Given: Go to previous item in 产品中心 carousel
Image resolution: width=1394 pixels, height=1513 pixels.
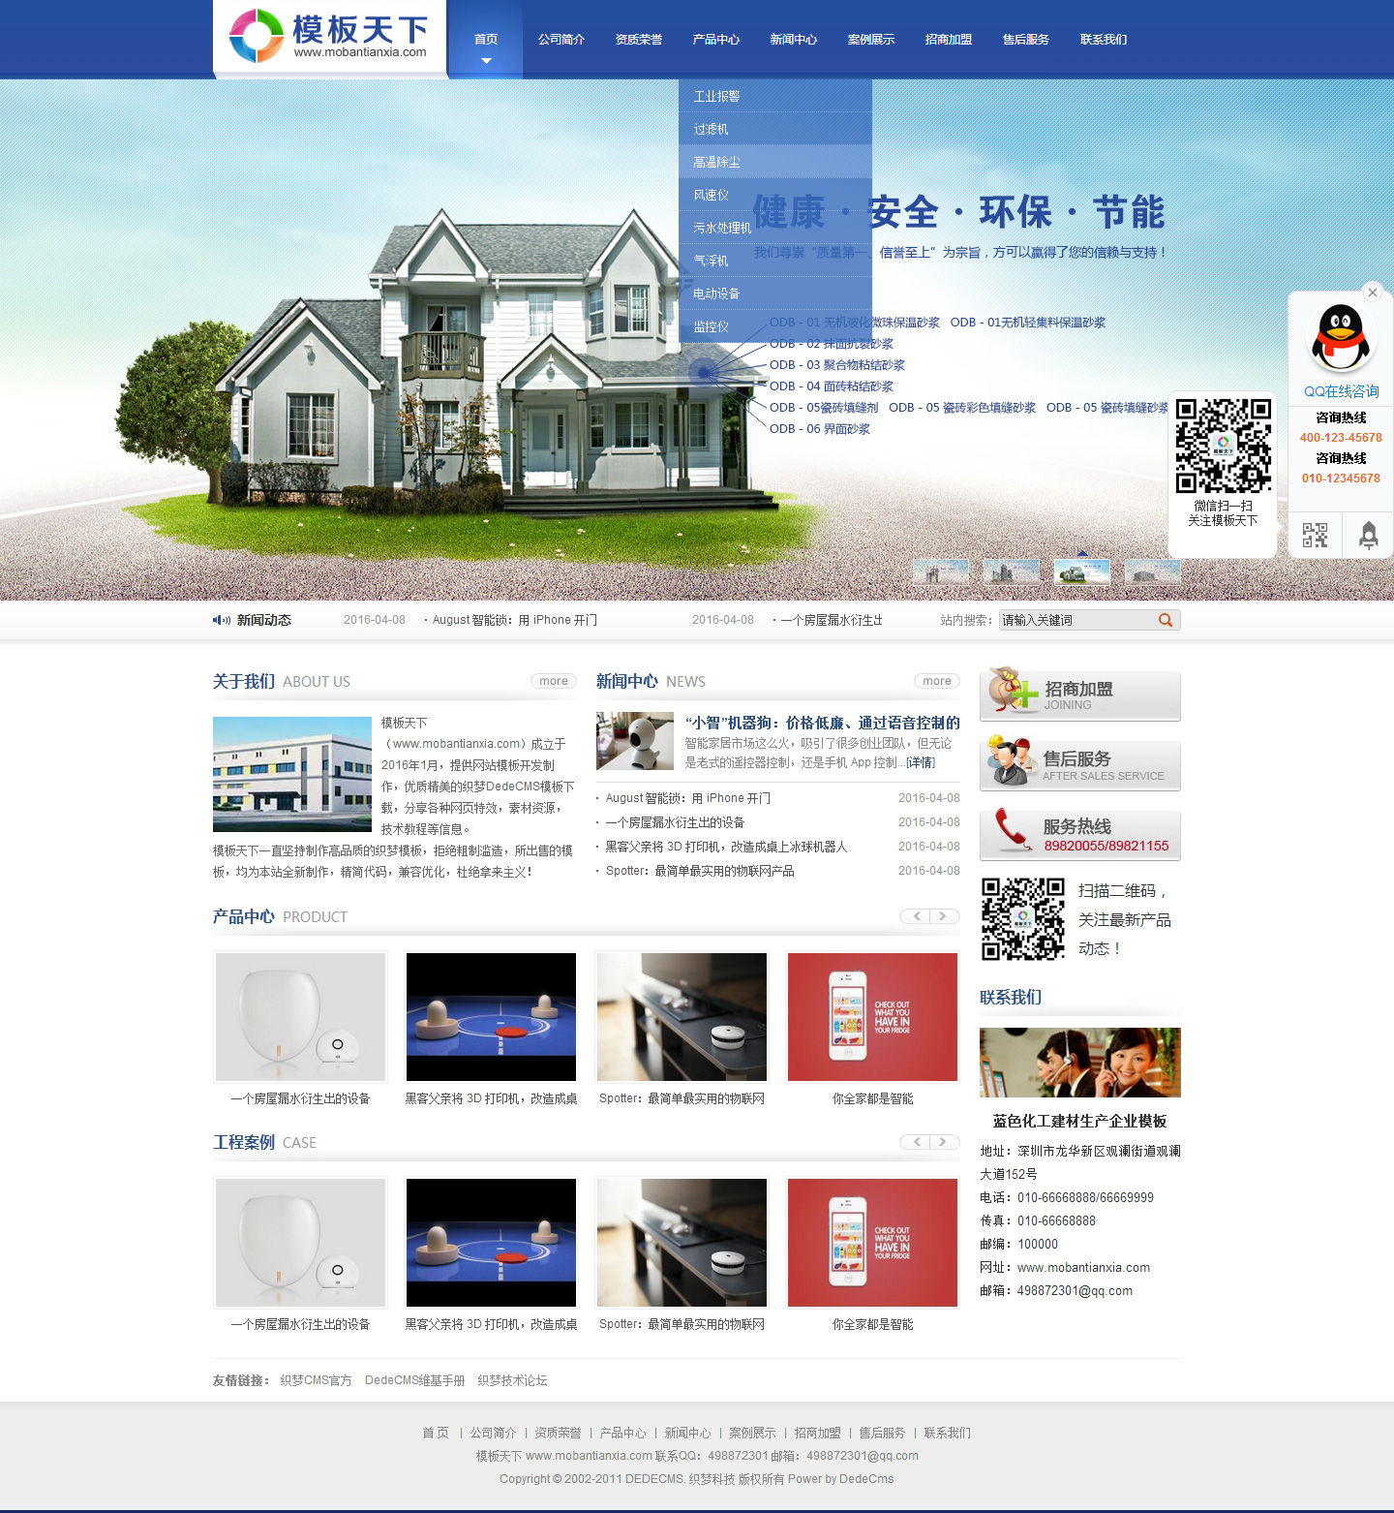Looking at the screenshot, I should coord(916,916).
